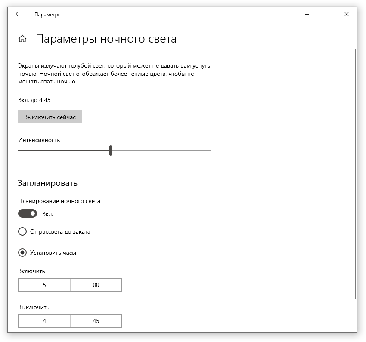This screenshot has width=366, height=342.
Task: Minimize the Параметры window
Action: tap(307, 14)
